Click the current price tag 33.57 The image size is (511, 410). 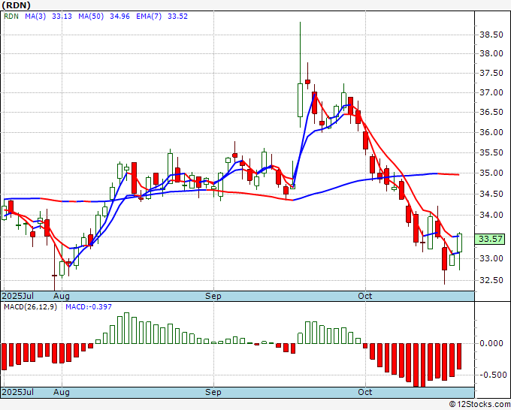click(x=490, y=239)
